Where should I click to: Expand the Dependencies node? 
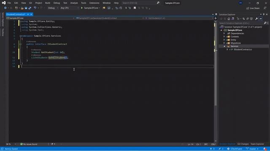pos(224,34)
